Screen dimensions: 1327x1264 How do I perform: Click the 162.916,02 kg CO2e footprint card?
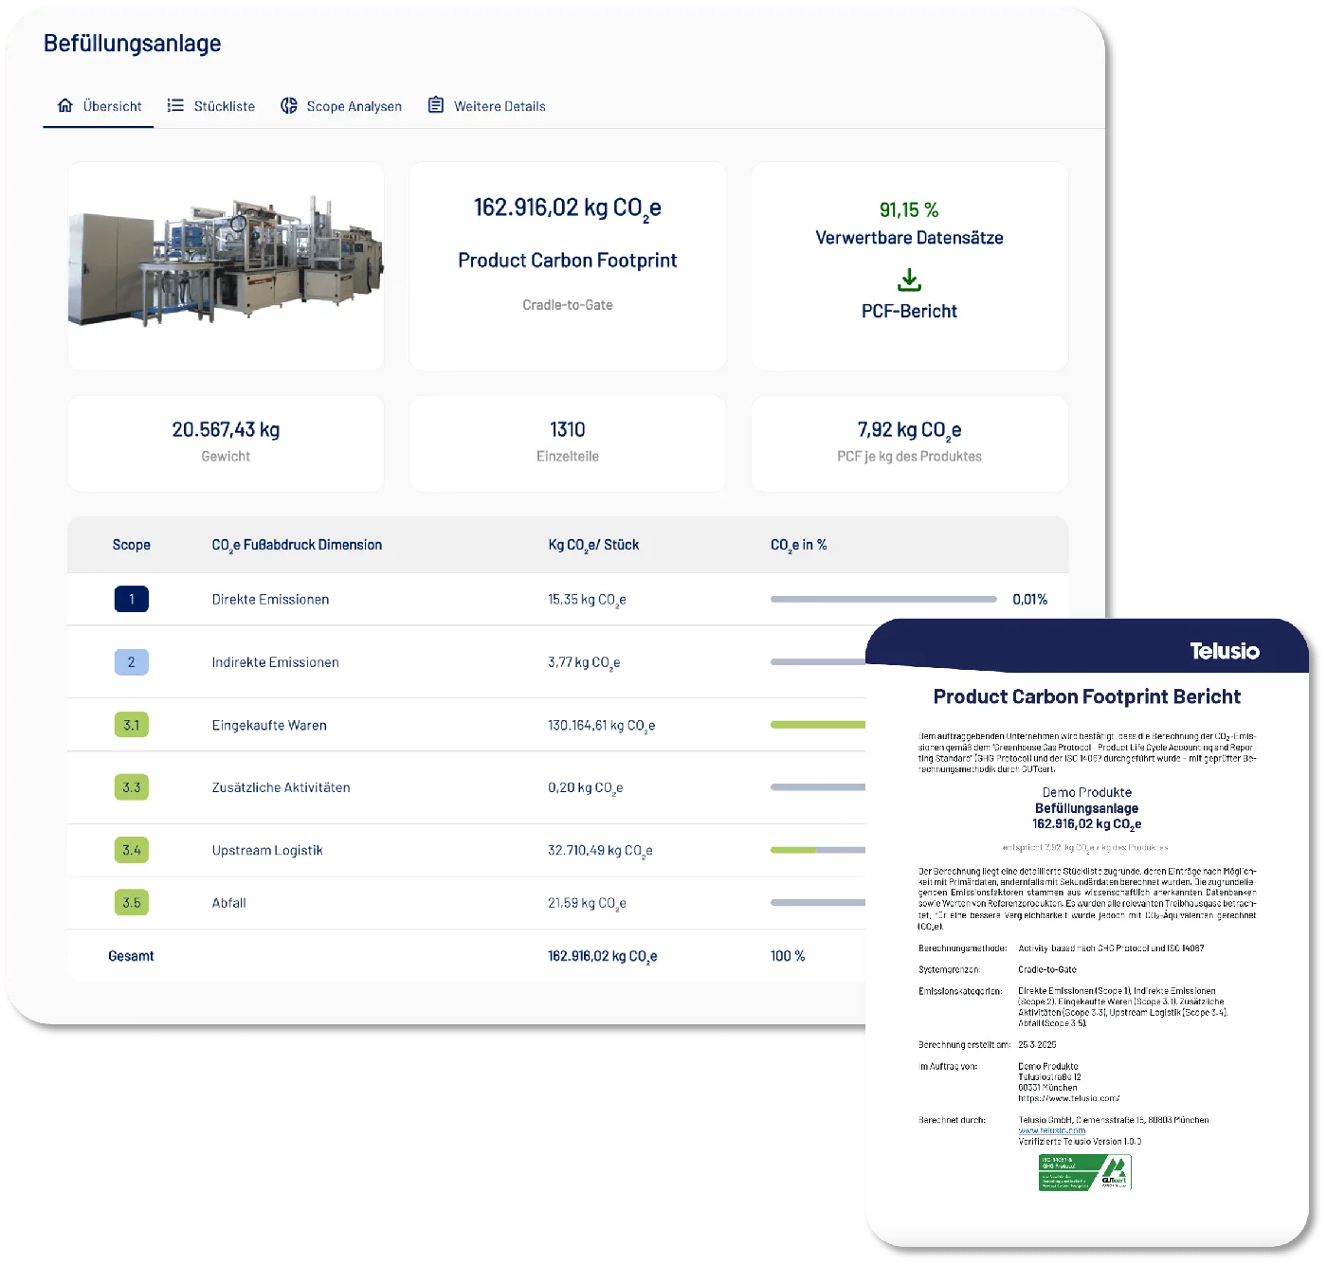[568, 265]
